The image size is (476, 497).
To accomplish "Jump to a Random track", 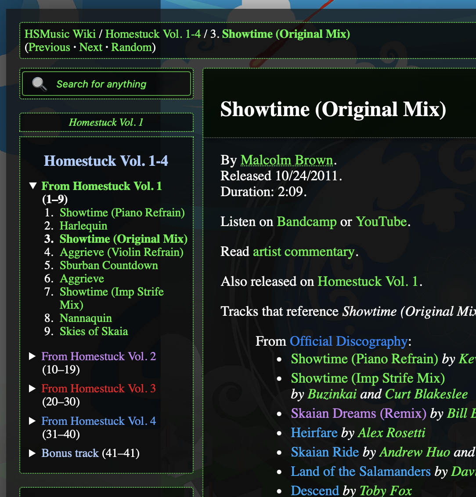I will pyautogui.click(x=132, y=47).
